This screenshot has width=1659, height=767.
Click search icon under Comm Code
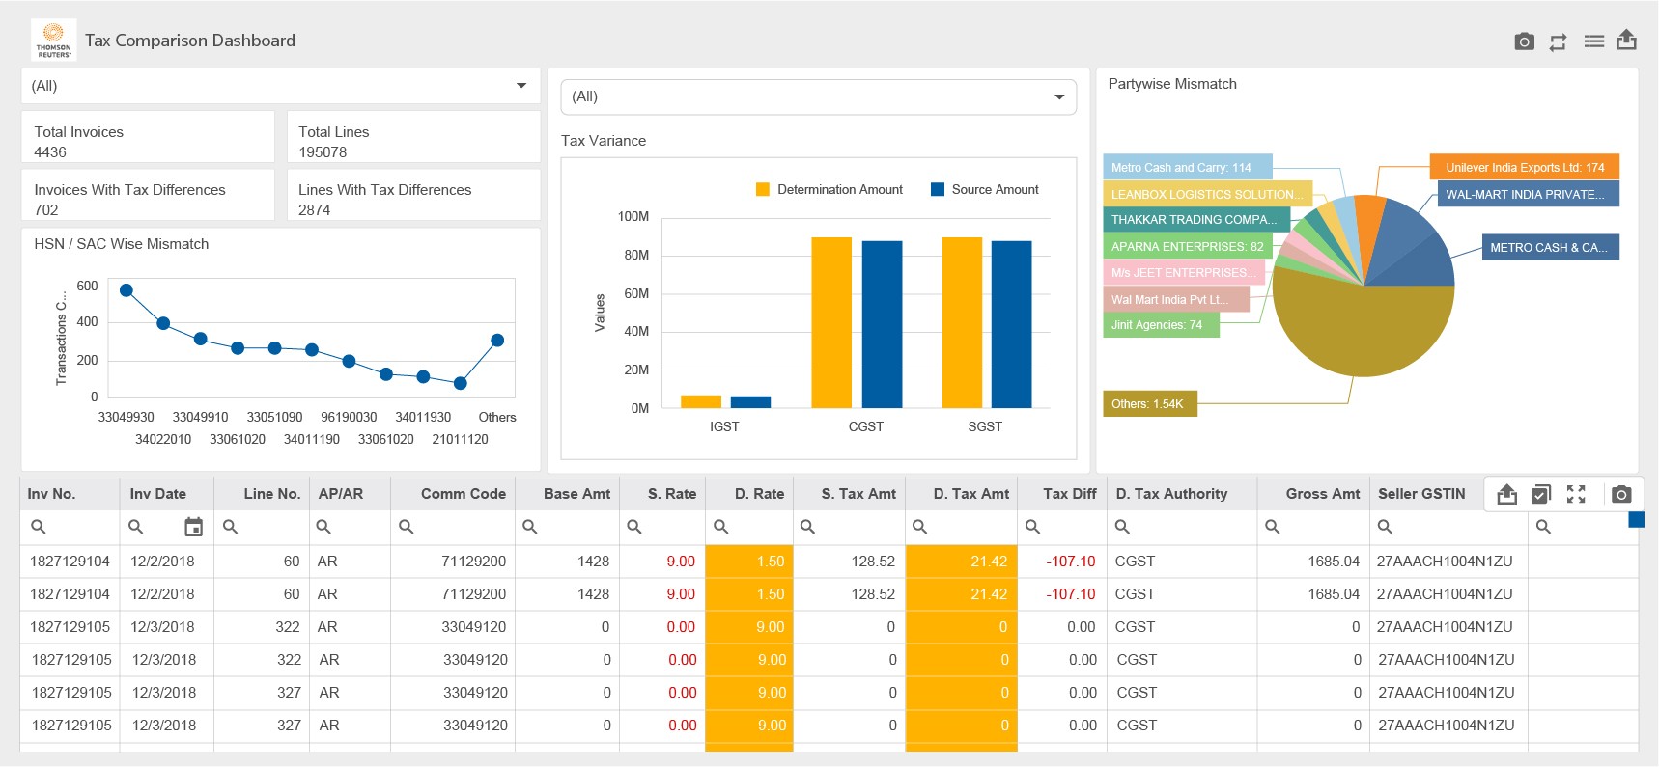(407, 527)
